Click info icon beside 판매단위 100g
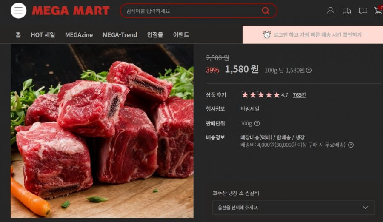 pos(257,124)
